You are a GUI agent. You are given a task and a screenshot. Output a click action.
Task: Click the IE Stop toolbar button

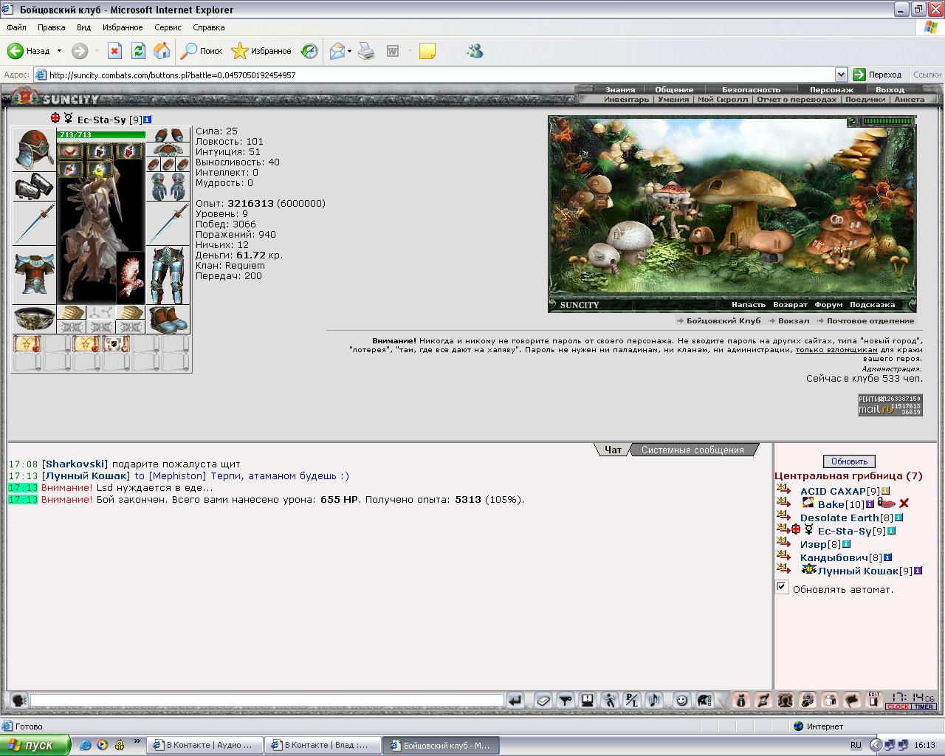(114, 51)
